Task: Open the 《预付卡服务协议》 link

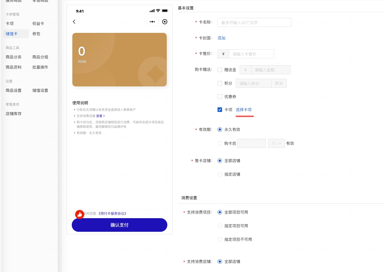Action: [x=112, y=214]
